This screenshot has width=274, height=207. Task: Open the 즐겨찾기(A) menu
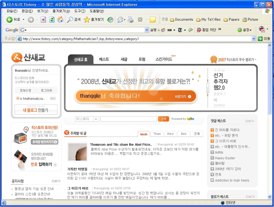(61, 11)
